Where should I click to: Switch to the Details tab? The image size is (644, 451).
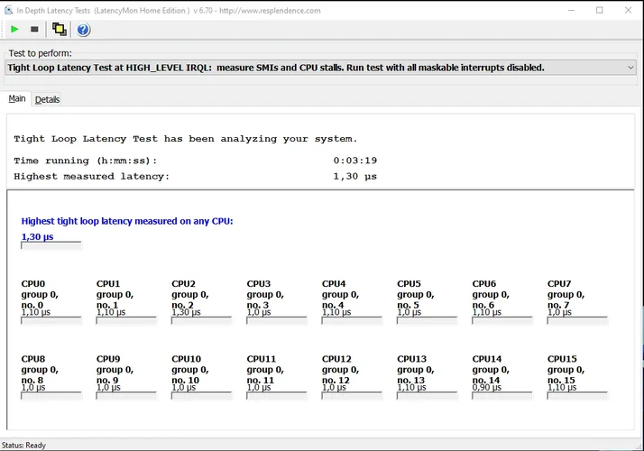click(47, 99)
